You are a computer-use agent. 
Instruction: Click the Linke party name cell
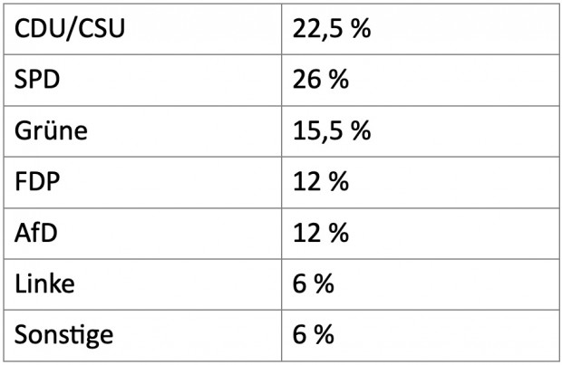[x=142, y=284]
